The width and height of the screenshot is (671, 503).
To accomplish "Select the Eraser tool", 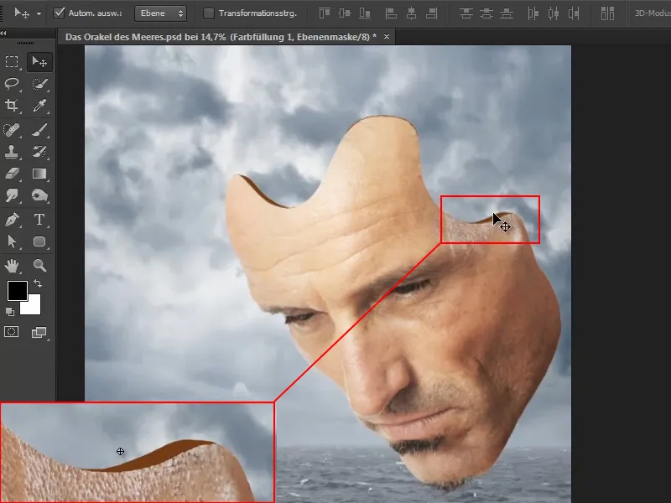I will 12,174.
